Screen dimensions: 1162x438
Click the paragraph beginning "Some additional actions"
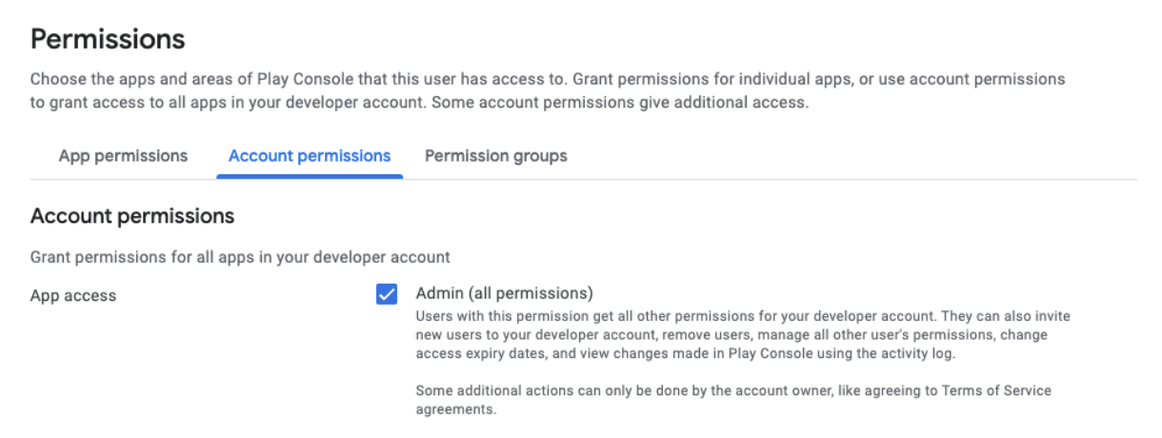tap(733, 391)
